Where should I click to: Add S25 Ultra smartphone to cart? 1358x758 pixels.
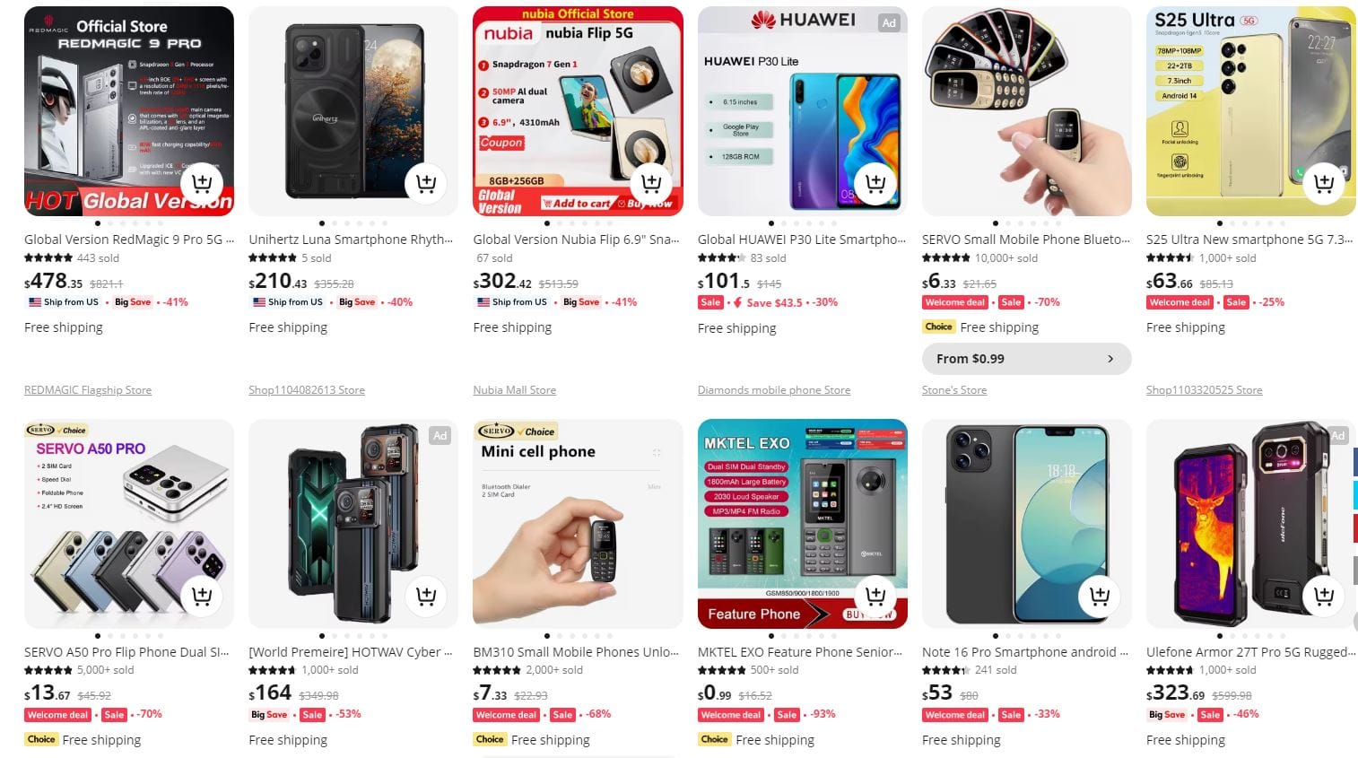click(1324, 183)
